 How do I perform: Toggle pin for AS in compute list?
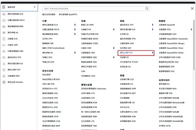pos(75,53)
